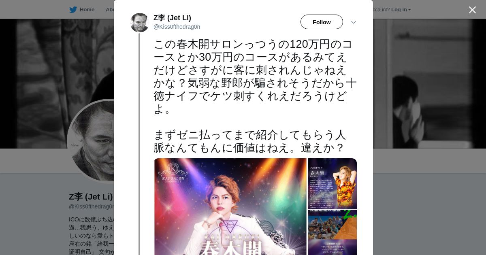
Task: Open Z李 (Jet Li) name in tweet header
Action: click(172, 18)
